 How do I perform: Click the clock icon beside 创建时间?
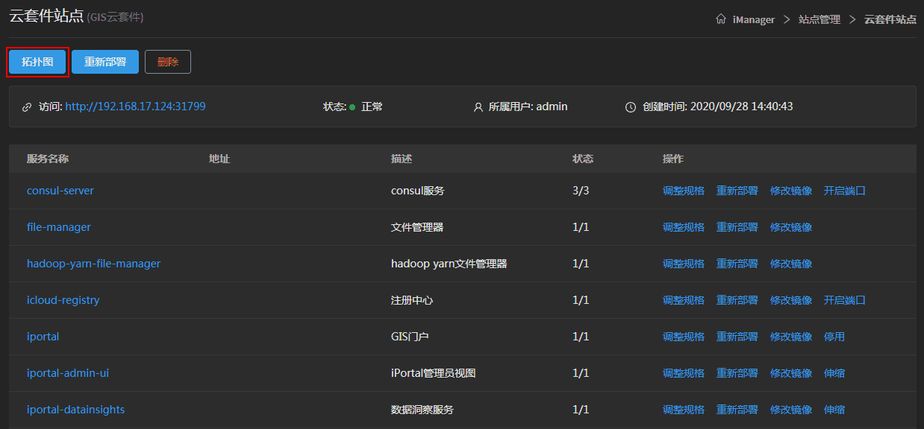[x=630, y=107]
